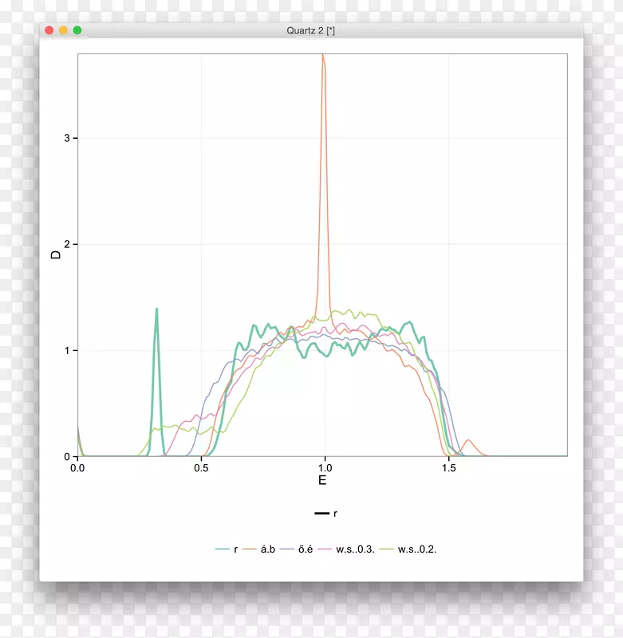This screenshot has height=638, width=623.
Task: Maximize the Quartz 2 window with green button
Action: point(77,30)
